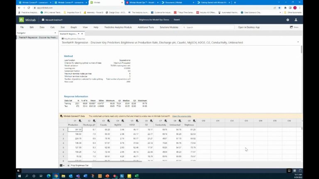Open the Microsoft OneDrive repository link
Viewport: 319px width, 179px height.
(52, 20)
